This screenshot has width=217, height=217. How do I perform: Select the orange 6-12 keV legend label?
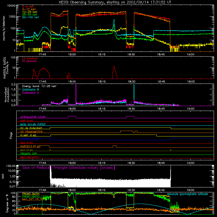click(x=29, y=9)
